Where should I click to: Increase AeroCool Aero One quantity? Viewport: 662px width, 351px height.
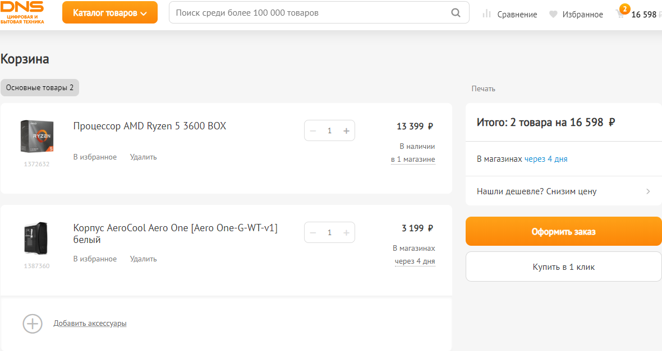(x=346, y=233)
